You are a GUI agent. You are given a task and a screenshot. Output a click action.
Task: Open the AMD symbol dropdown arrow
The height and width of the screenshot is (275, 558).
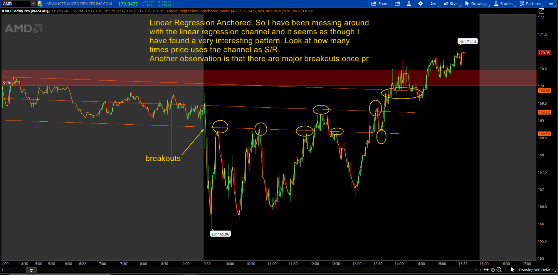[x=33, y=4]
